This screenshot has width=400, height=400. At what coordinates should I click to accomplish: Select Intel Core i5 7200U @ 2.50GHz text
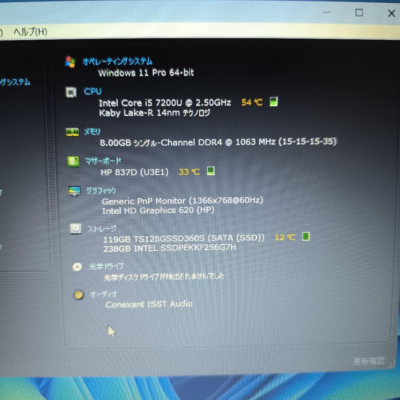[x=165, y=103]
